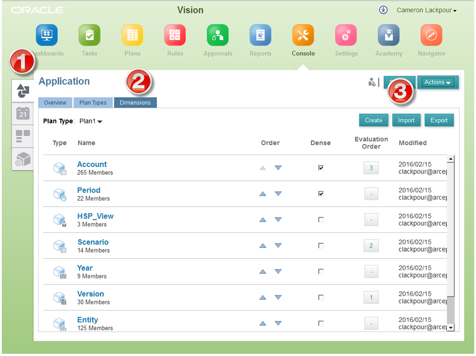Expand the Actions dropdown menu

click(437, 82)
